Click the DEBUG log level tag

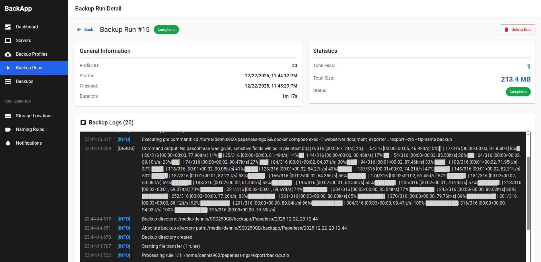coord(126,149)
